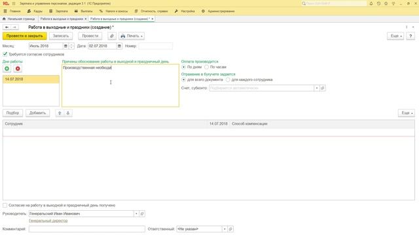This screenshot has height=235, width=419.
Task: Add a work day with green plus
Action: [x=7, y=69]
